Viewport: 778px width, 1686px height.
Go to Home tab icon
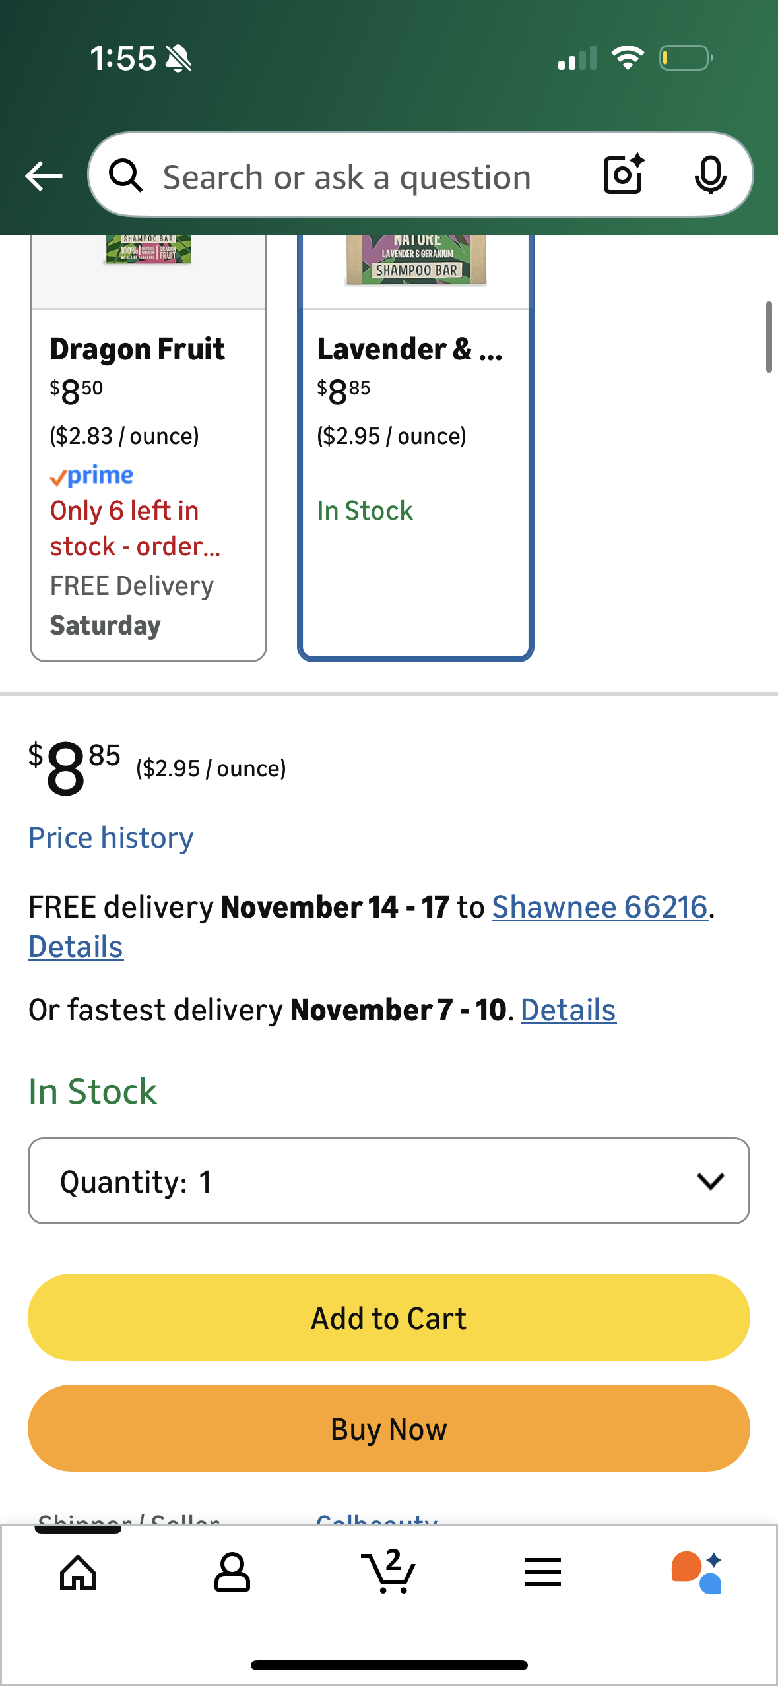(x=78, y=1573)
